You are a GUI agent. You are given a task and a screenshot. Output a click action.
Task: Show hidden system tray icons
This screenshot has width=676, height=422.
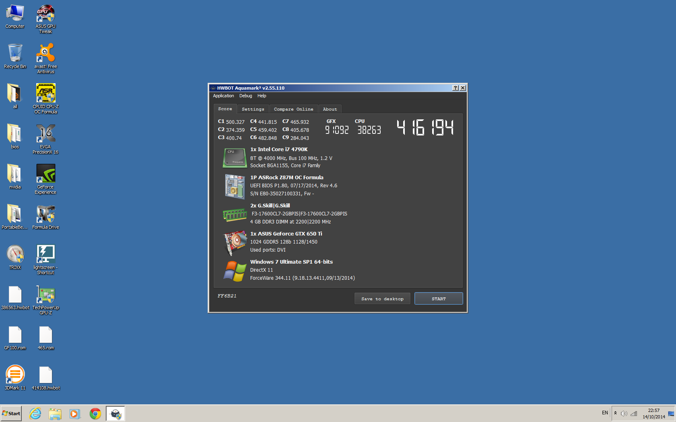(615, 413)
